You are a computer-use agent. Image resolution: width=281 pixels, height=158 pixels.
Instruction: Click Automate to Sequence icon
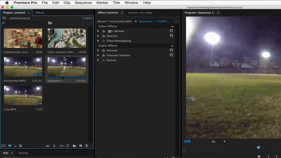coord(61,146)
